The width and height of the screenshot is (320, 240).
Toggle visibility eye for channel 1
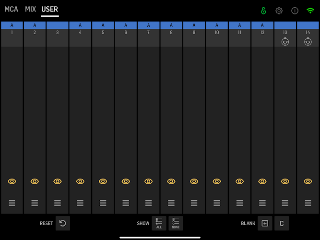(x=12, y=181)
